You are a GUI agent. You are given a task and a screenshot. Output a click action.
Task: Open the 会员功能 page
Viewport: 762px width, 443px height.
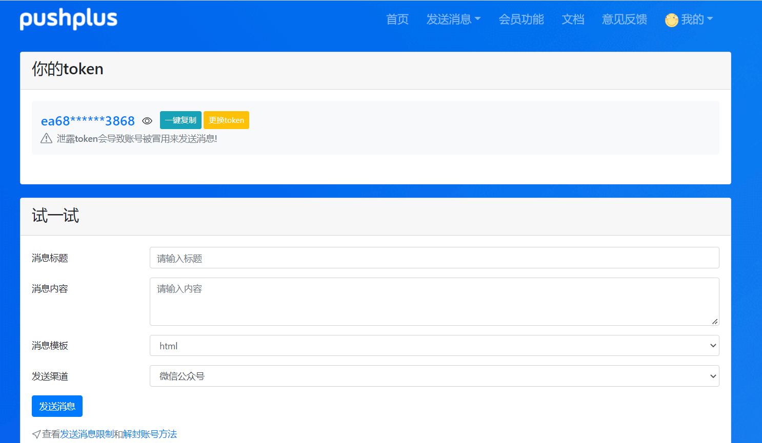[x=522, y=19]
